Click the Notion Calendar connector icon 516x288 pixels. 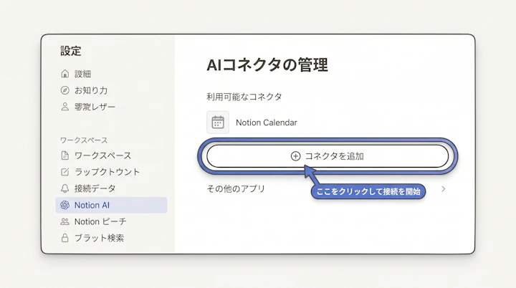[218, 123]
